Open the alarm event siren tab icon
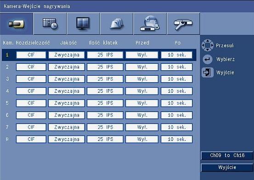 pos(117,24)
